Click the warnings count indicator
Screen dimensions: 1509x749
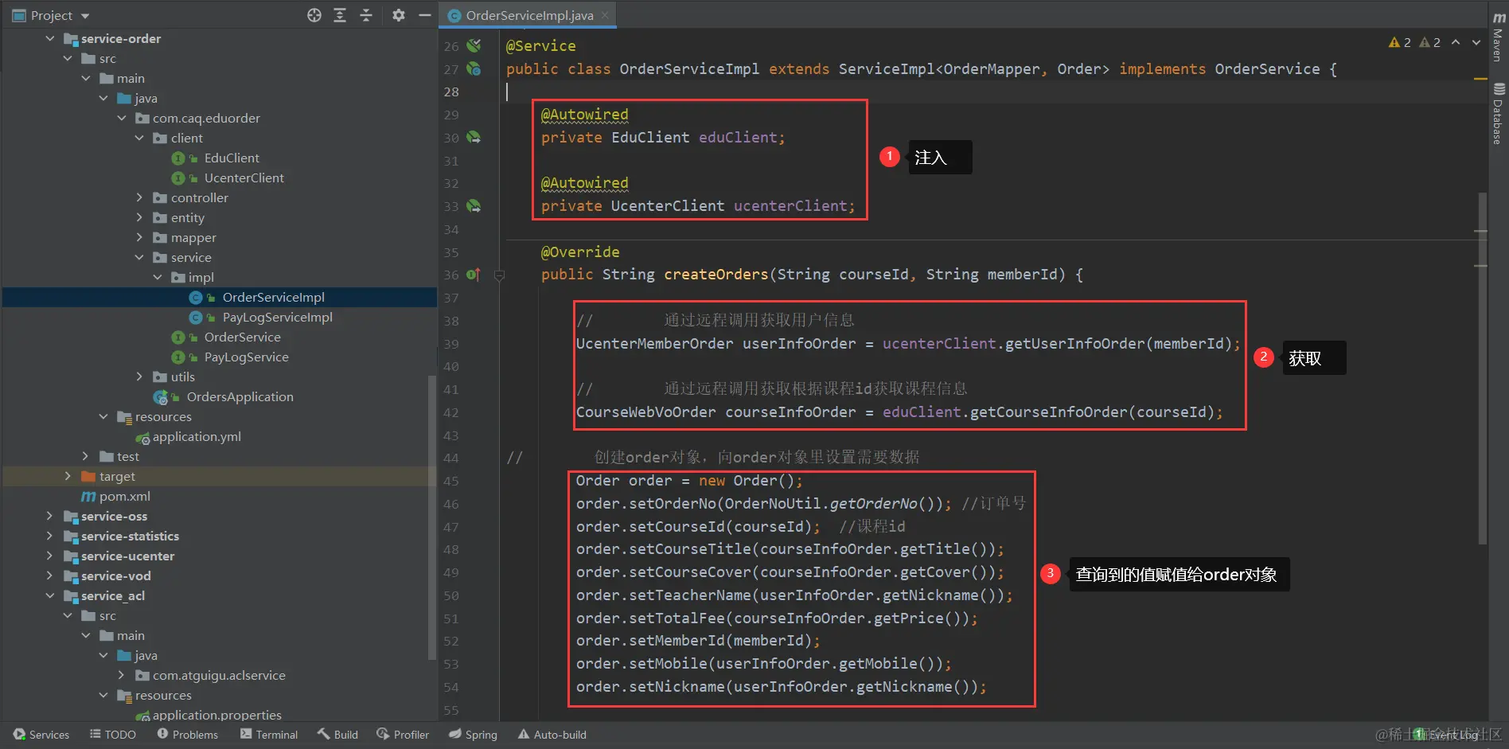tap(1400, 42)
